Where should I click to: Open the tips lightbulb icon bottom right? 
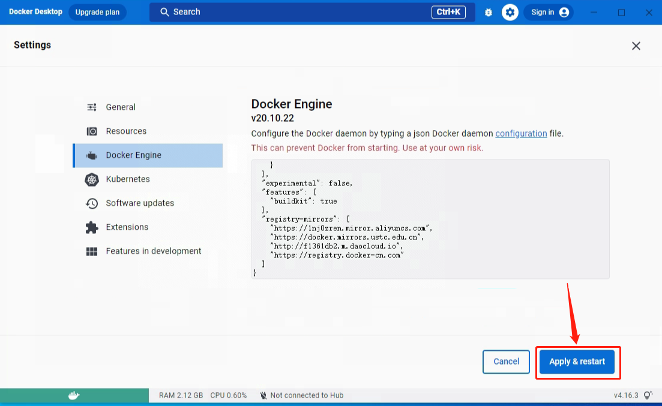pos(647,395)
